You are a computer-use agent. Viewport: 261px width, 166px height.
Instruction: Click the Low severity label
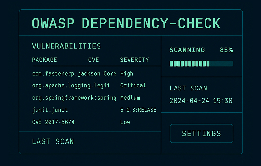pos(125,122)
